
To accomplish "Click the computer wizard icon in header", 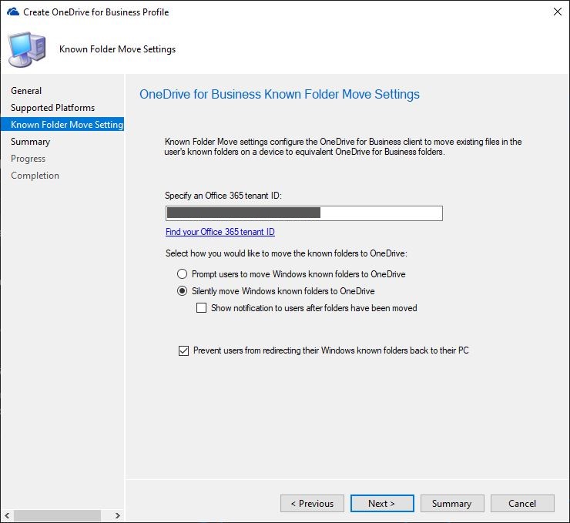I will [27, 49].
